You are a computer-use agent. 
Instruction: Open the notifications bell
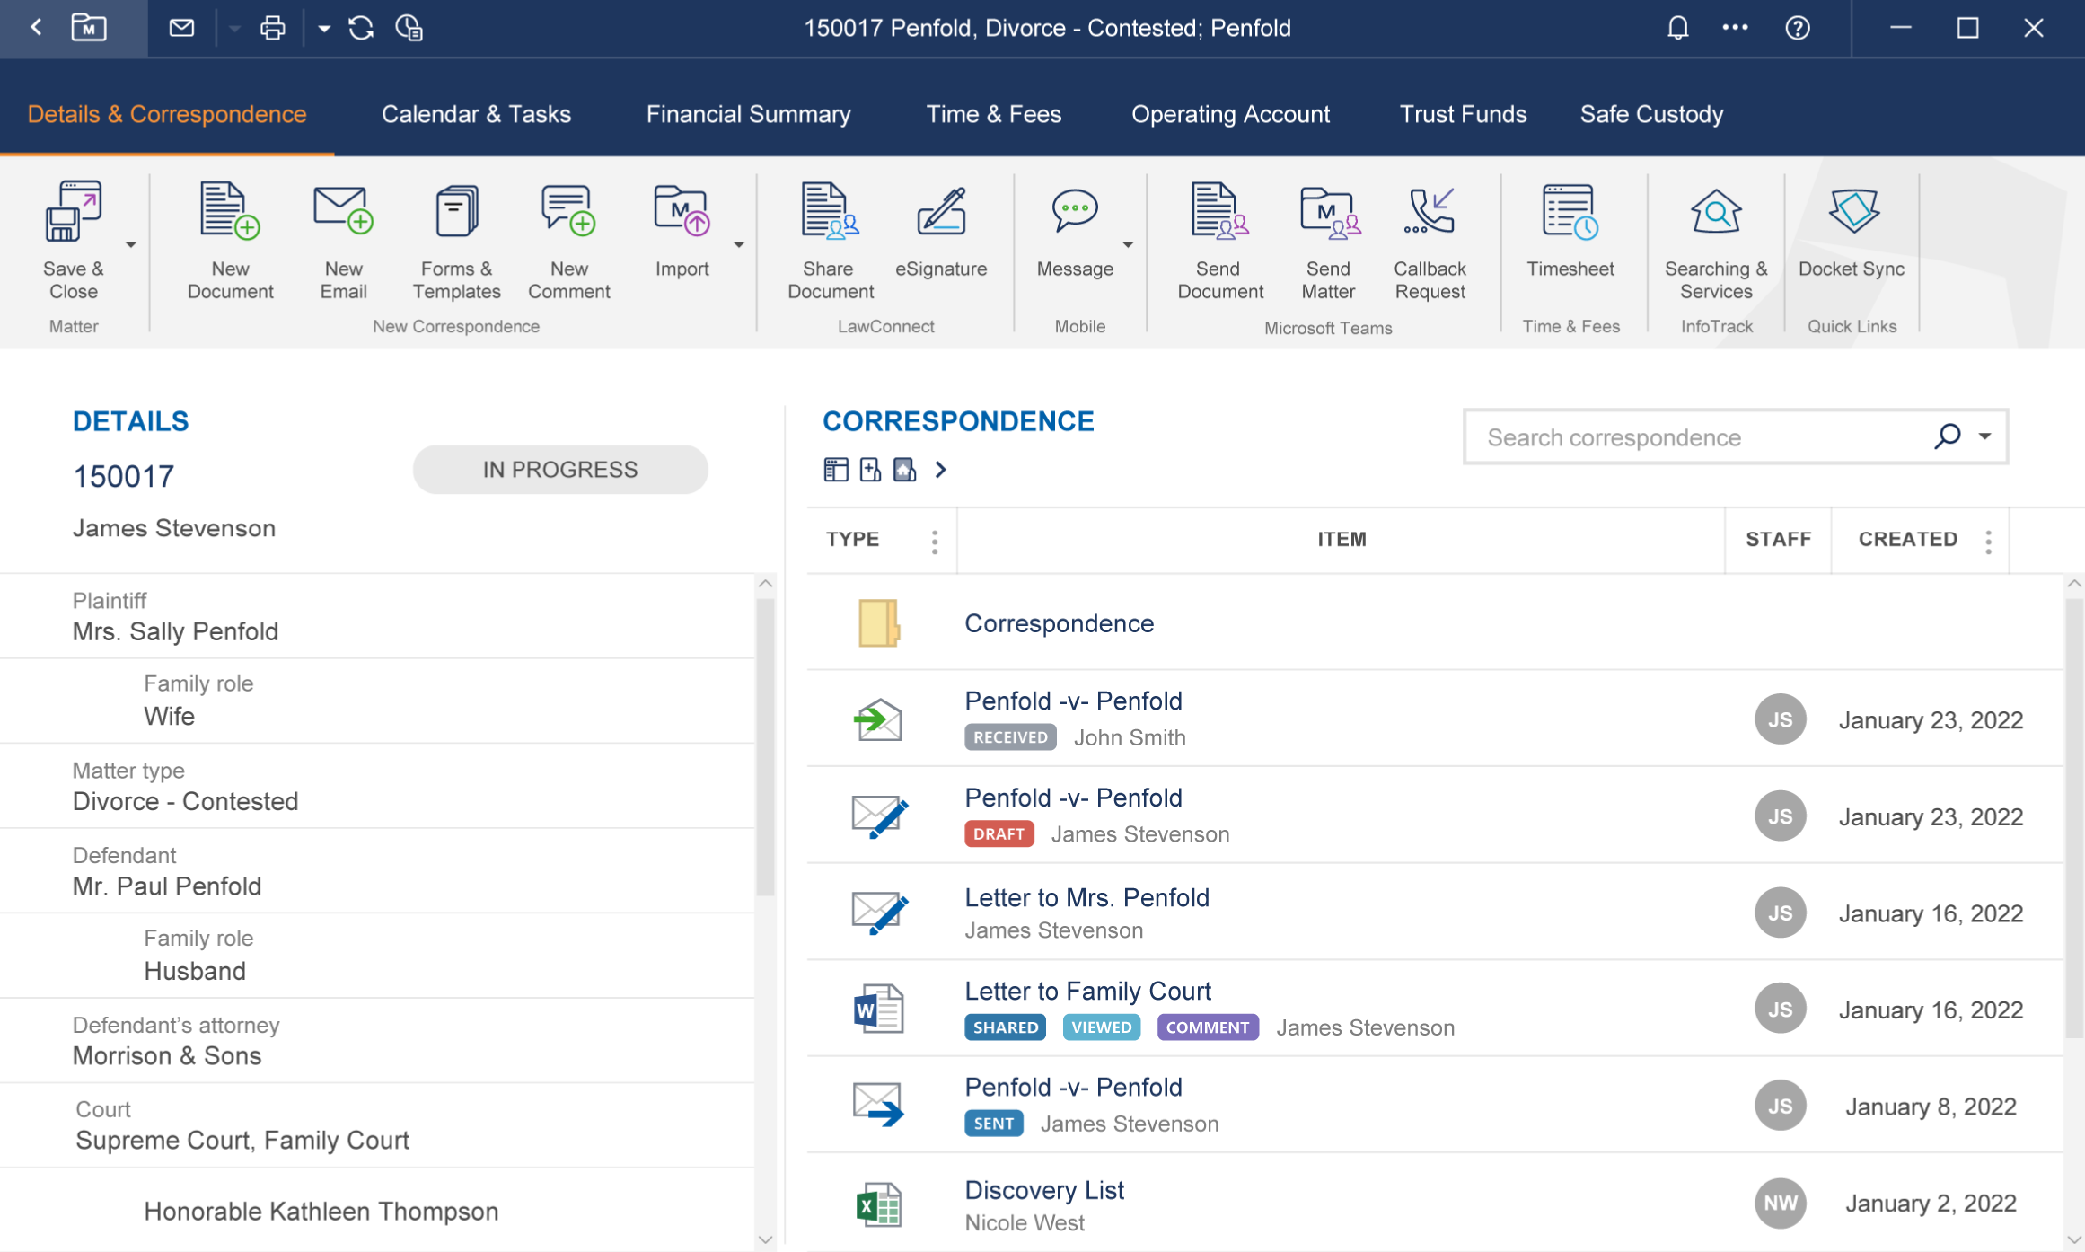pyautogui.click(x=1676, y=29)
